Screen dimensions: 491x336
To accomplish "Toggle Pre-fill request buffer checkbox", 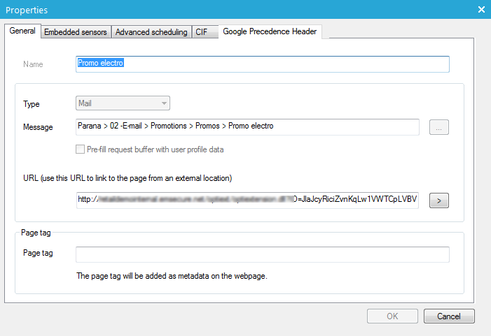I will pyautogui.click(x=81, y=149).
